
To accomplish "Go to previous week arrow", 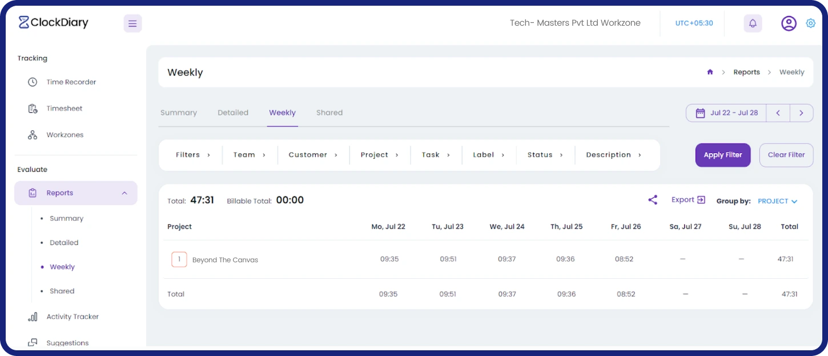I will (x=778, y=113).
